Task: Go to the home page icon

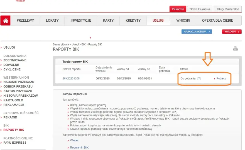Action: point(6,21)
